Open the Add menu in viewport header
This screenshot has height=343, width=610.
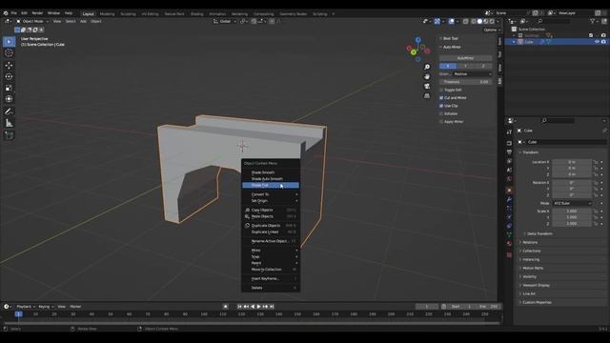click(83, 21)
